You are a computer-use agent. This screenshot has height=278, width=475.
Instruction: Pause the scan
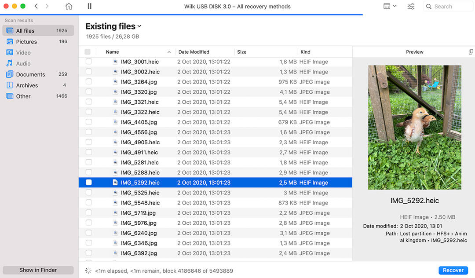89,6
